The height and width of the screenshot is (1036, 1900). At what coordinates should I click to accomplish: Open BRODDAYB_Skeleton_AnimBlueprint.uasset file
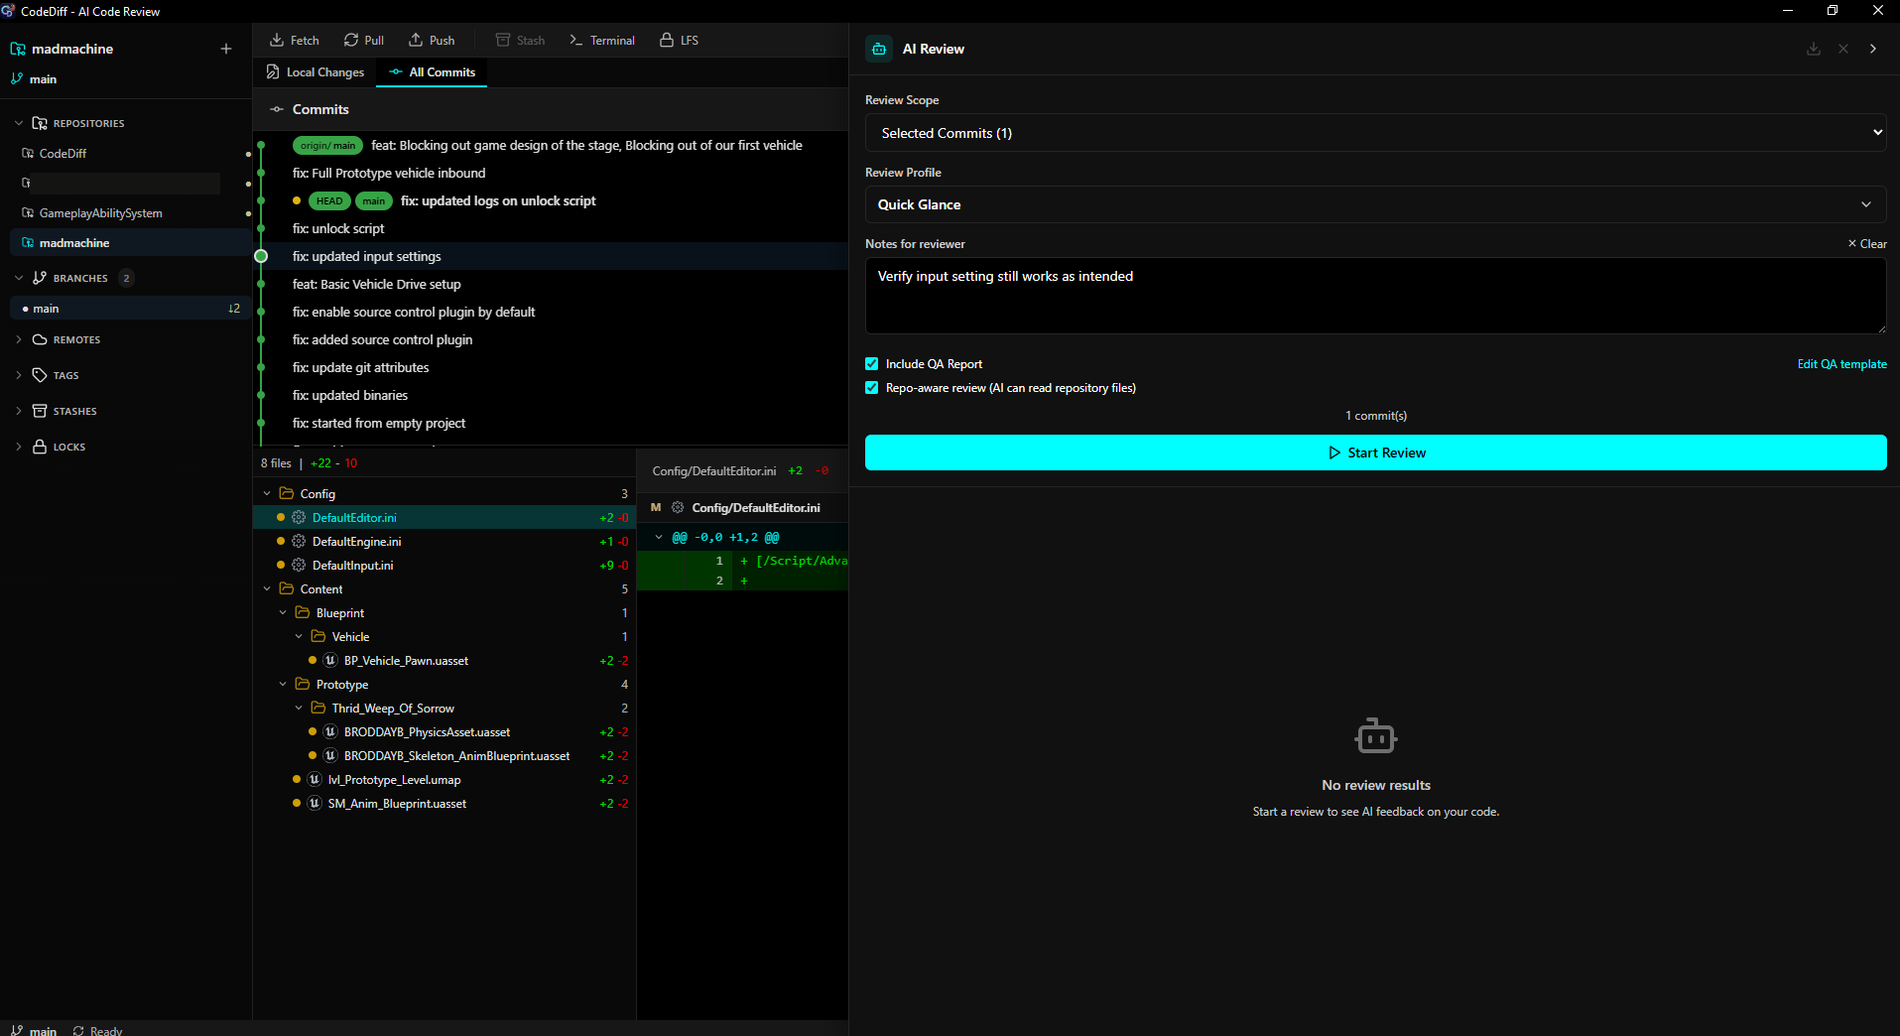pyautogui.click(x=444, y=755)
